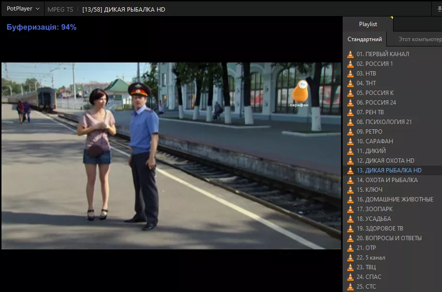Screen dimensions: 442x292
Task: Click the cone icon beside 22. 5 канал
Action: click(350, 258)
